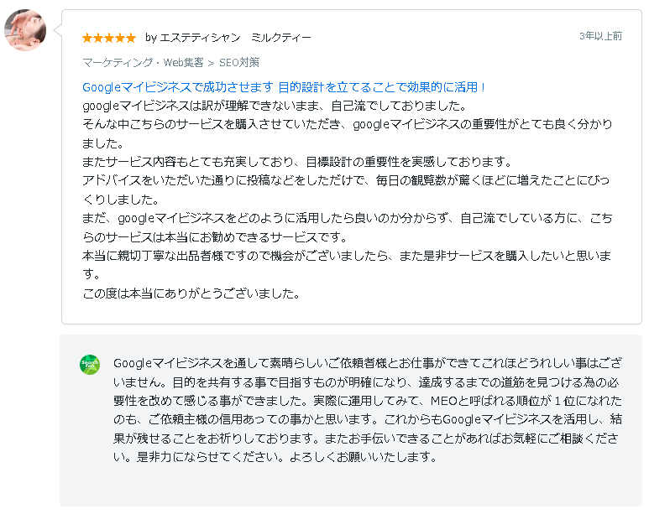Click the breadcrumb > separator arrow

[x=211, y=63]
